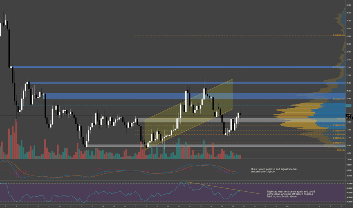Click the RSI 70.0000 scale label

tap(349, 183)
